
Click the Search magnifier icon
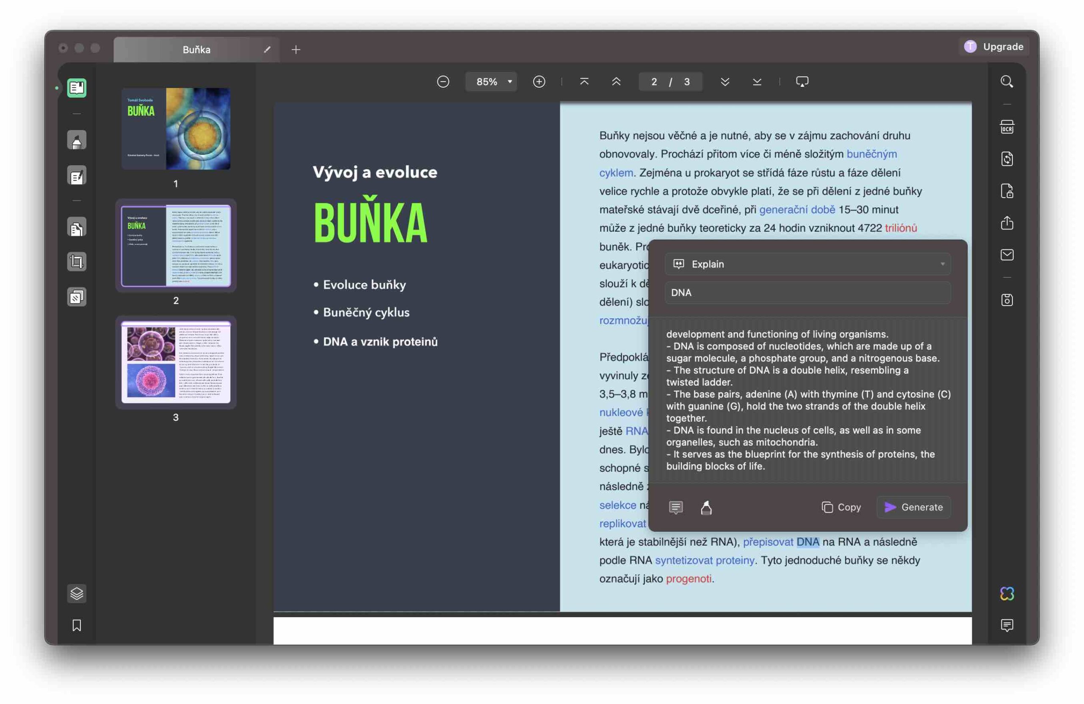(x=1007, y=82)
